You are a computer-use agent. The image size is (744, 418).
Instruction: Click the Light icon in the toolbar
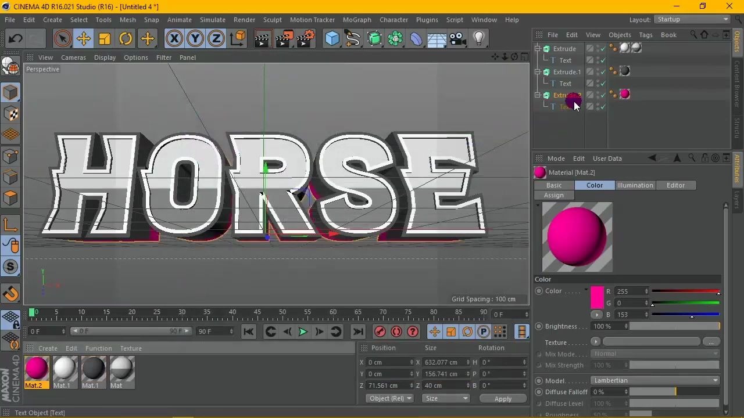click(x=478, y=38)
